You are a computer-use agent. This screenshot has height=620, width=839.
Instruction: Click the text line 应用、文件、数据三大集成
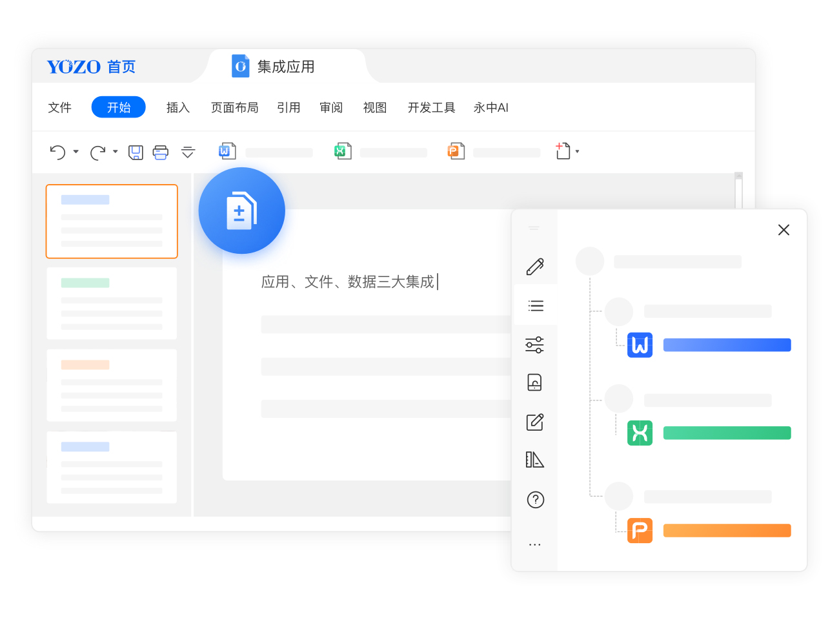348,282
